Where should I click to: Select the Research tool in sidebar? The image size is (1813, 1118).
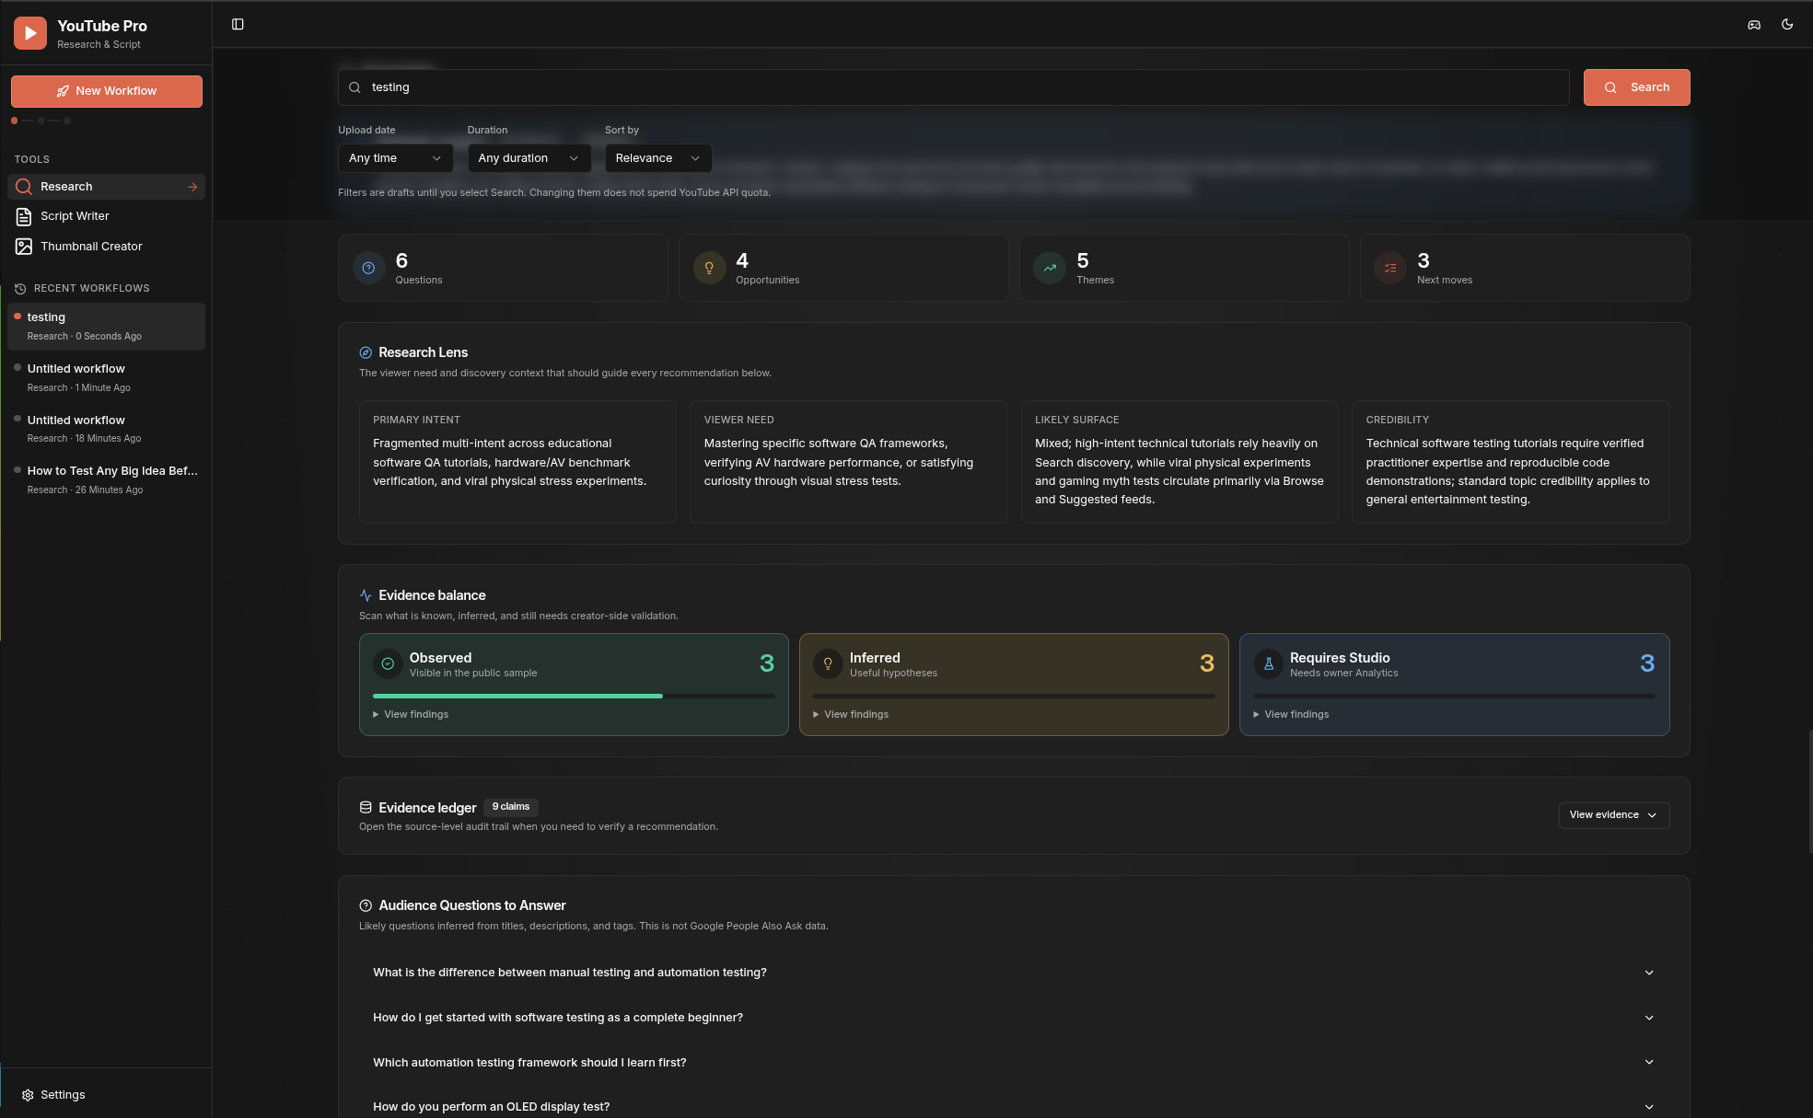point(106,187)
